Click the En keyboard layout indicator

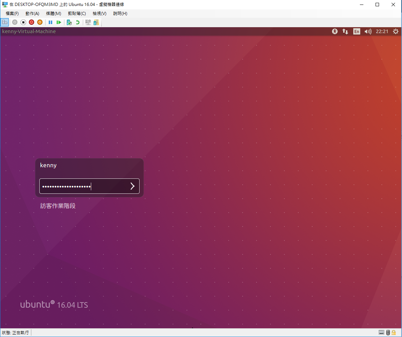tap(356, 31)
